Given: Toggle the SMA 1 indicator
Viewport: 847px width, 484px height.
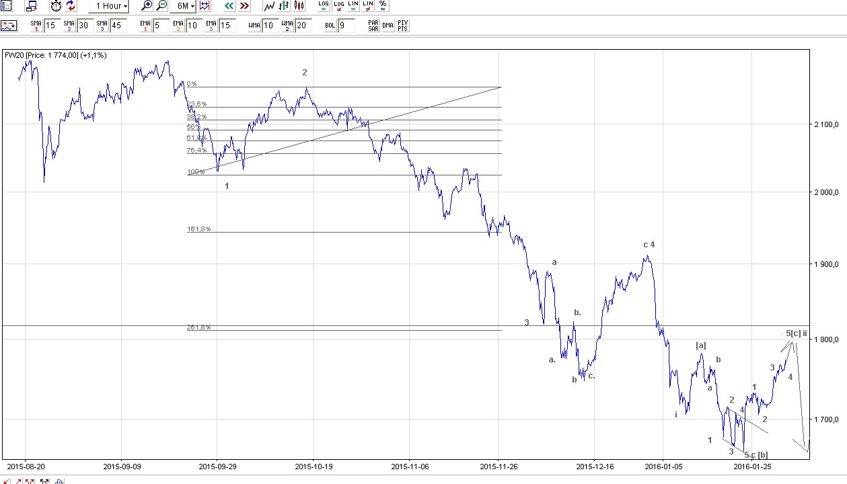Looking at the screenshot, I should coord(36,26).
